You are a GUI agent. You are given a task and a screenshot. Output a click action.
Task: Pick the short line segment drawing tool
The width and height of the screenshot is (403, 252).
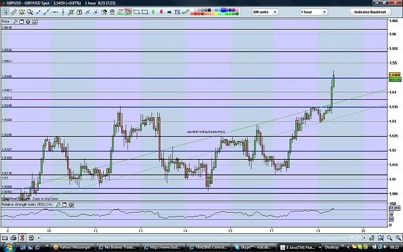click(38, 12)
